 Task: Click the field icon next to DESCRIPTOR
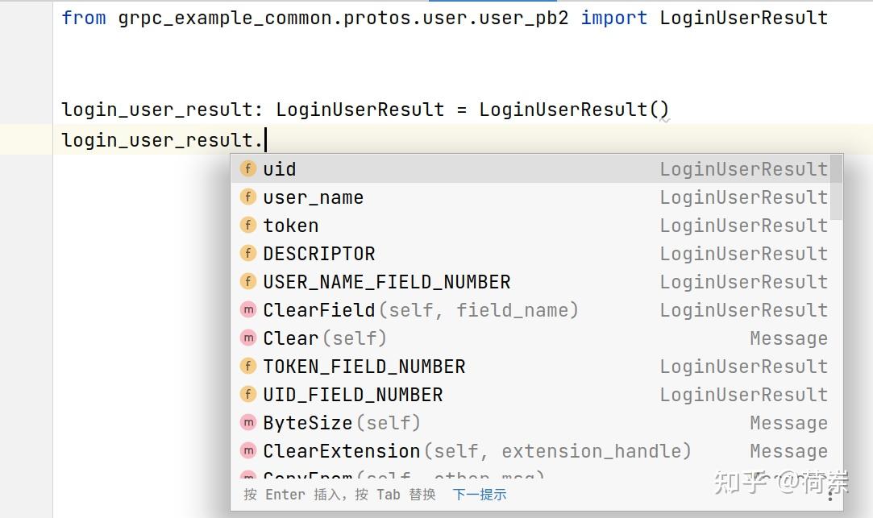(248, 254)
